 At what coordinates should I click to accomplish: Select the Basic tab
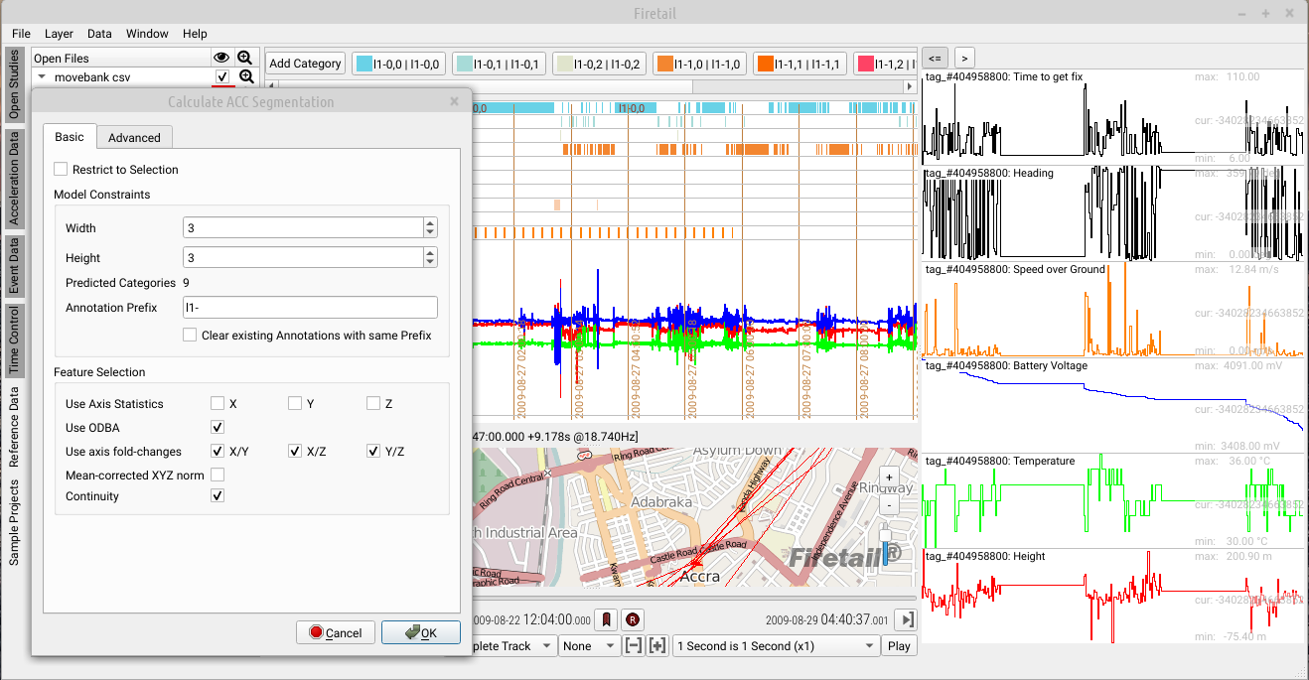(70, 137)
